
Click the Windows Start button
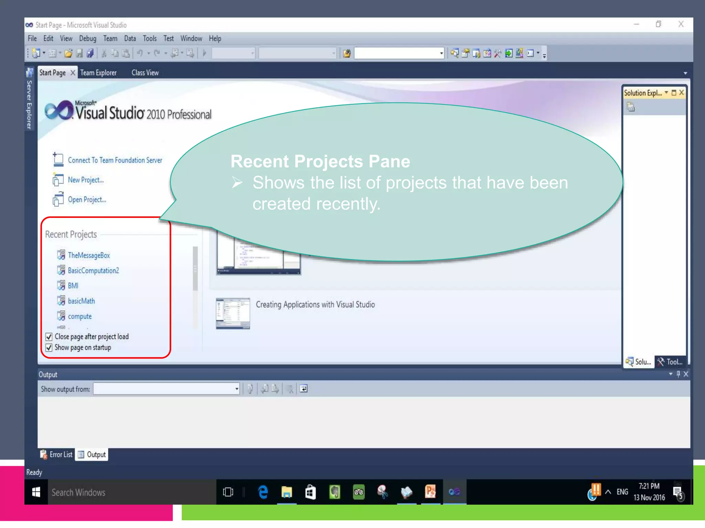[36, 492]
